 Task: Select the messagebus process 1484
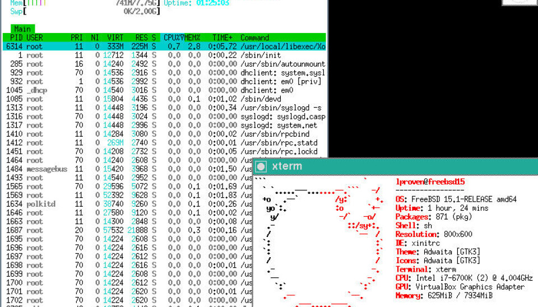pos(128,169)
